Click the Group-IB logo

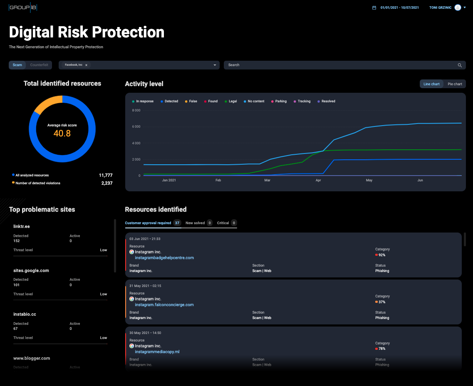coord(23,7)
